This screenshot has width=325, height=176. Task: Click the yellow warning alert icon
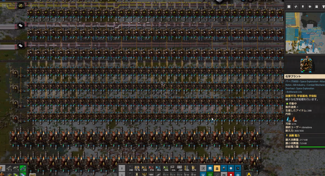pos(249,174)
